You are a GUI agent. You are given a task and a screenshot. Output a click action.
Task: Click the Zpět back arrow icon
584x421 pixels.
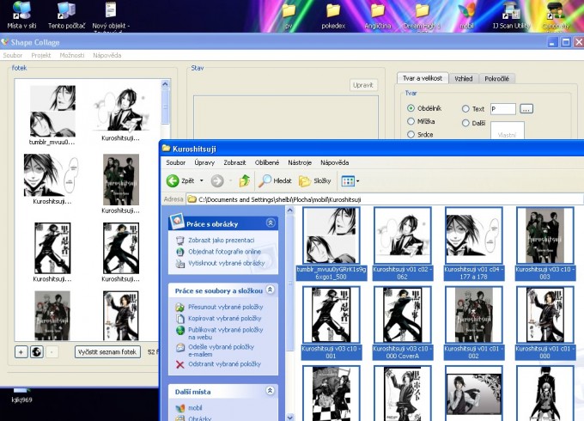(173, 181)
